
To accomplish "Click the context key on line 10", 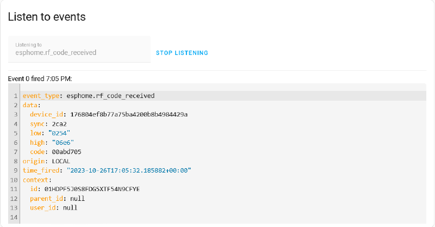I will click(35, 180).
